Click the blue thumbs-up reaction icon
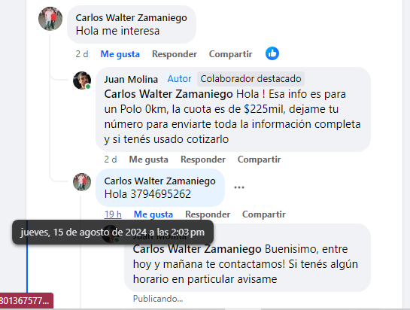The width and height of the screenshot is (410, 310). click(x=272, y=53)
